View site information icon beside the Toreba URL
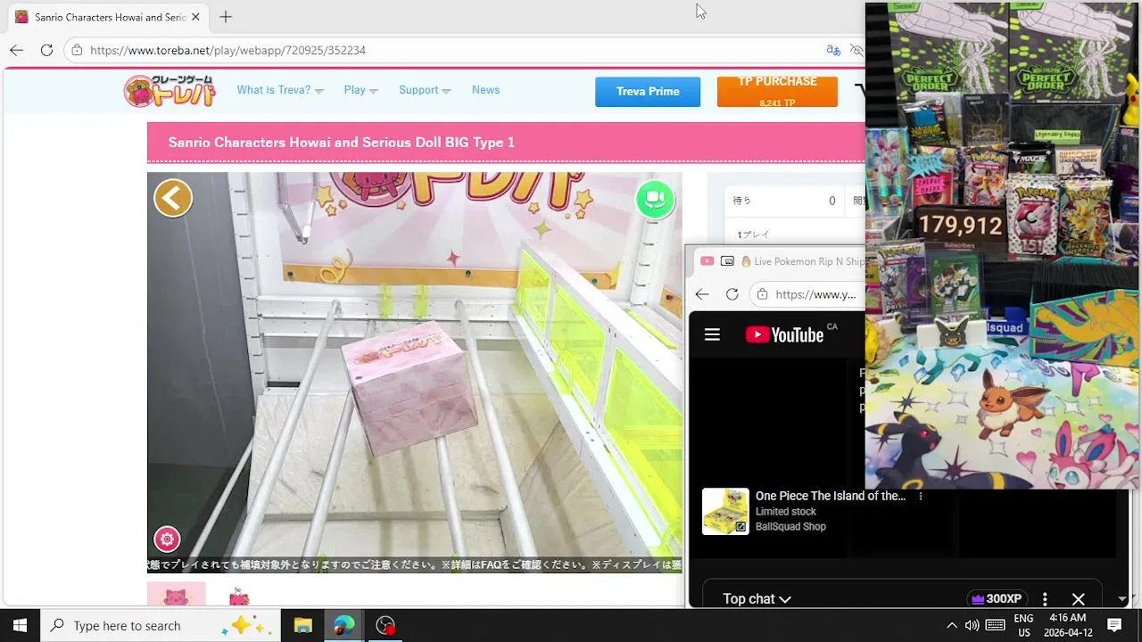Viewport: 1142px width, 642px height. tap(78, 50)
